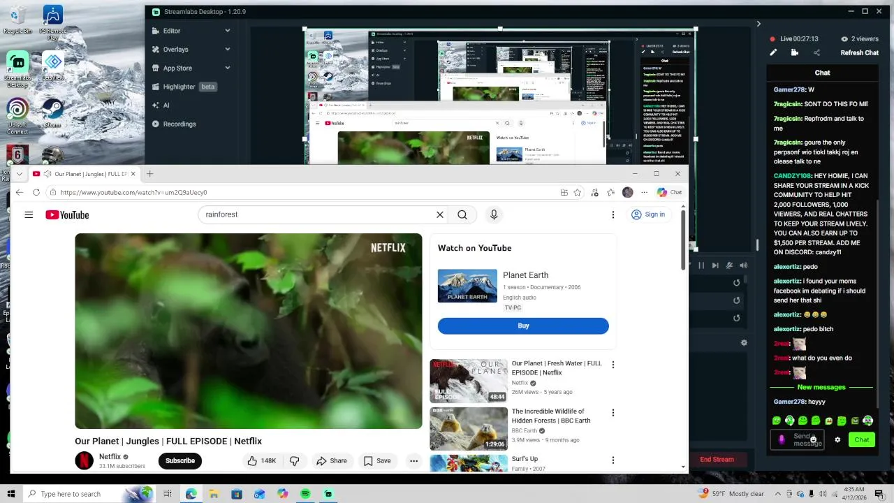Open a new browser tab
Viewport: 894px width, 503px height.
tap(149, 173)
